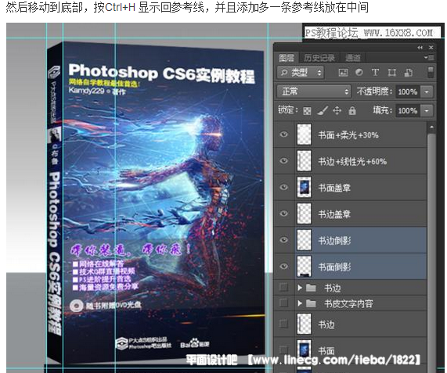
Task: Open the 类型 filter type dropdown
Action: (x=301, y=73)
